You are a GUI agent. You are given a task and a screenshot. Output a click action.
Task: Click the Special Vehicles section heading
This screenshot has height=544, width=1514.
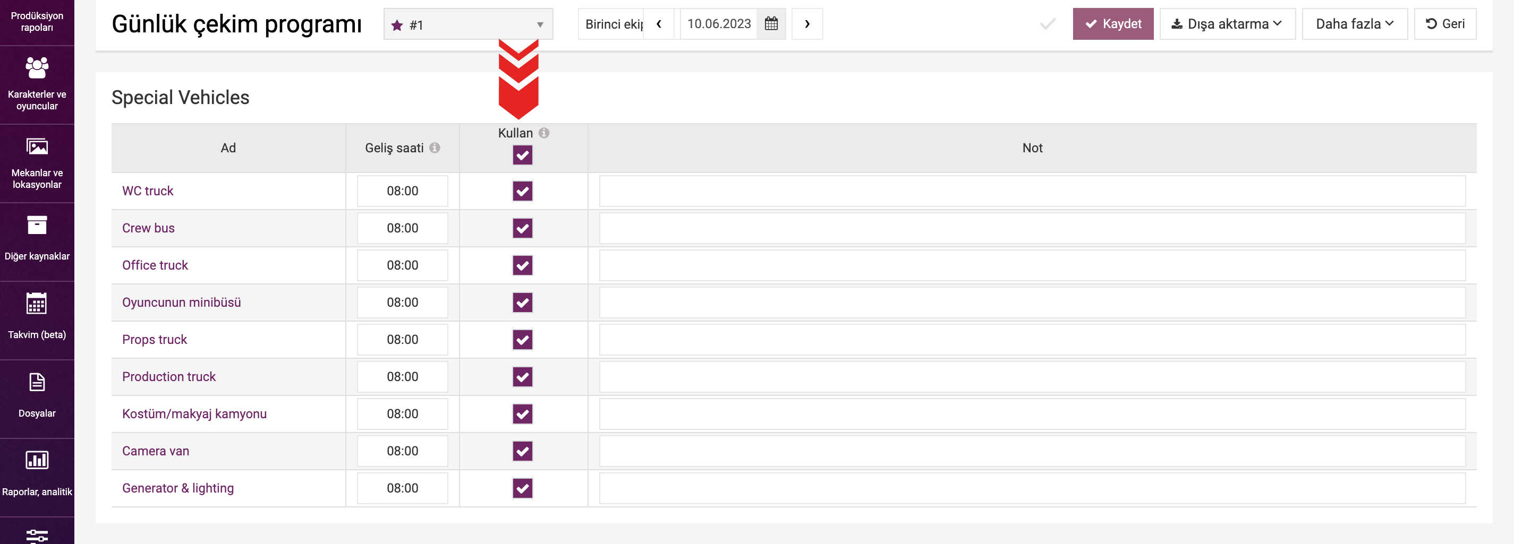(181, 98)
